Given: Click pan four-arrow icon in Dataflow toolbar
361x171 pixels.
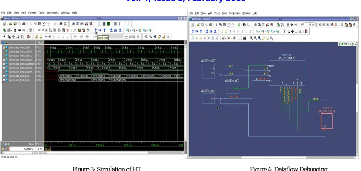Looking at the screenshot, I should coord(292,31).
